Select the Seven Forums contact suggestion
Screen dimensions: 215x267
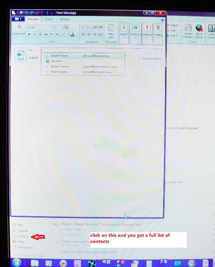[x=83, y=67]
